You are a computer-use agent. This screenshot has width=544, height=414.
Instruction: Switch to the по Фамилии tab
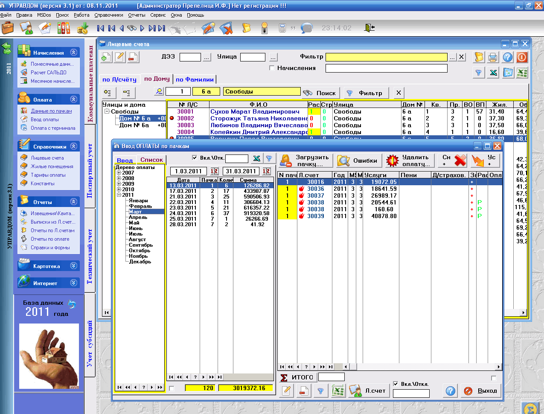(195, 79)
